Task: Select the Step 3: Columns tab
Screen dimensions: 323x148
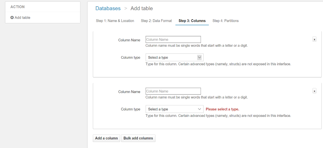Action: pos(192,21)
